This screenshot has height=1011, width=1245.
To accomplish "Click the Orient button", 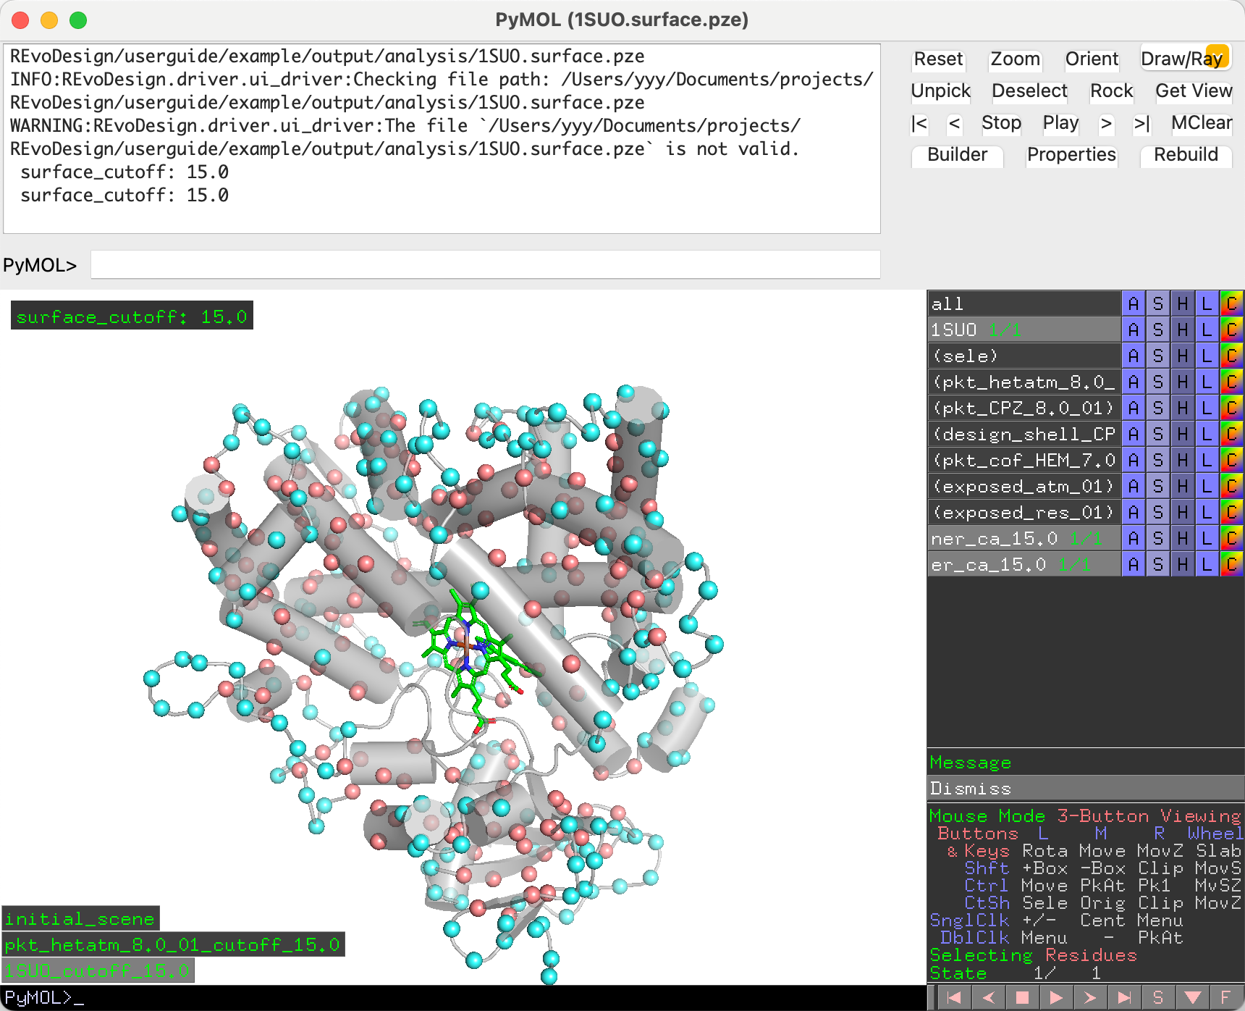I will click(x=1092, y=59).
